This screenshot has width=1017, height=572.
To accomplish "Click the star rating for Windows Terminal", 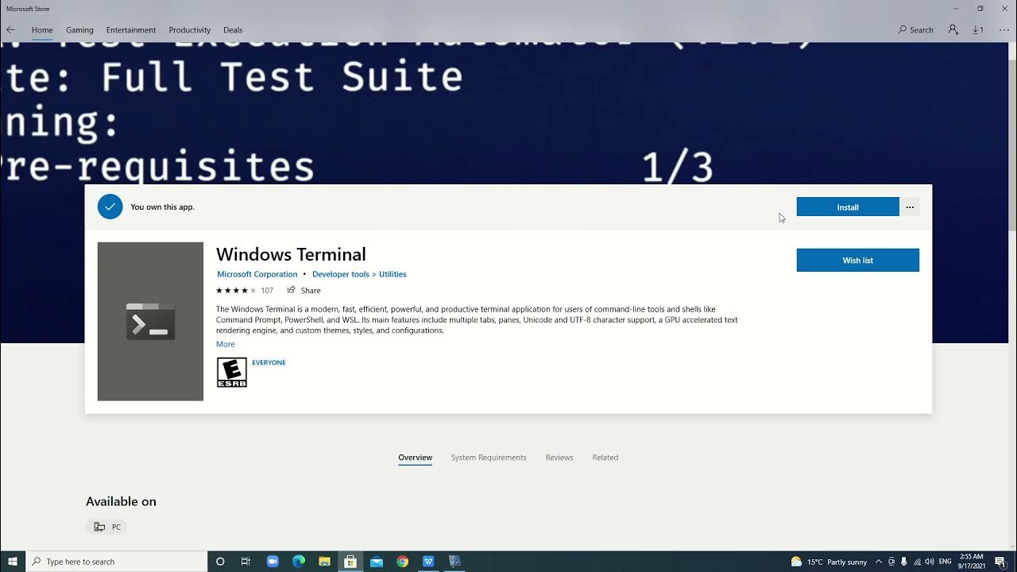I will tap(236, 291).
